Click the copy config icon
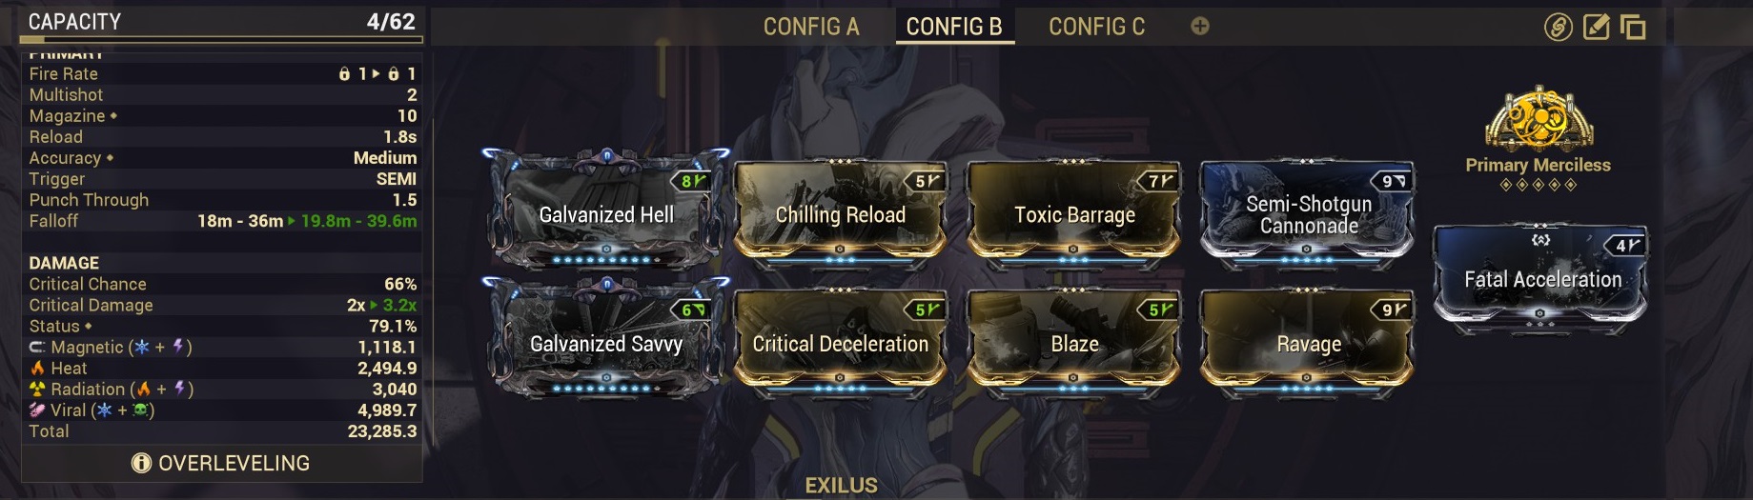 point(1633,27)
